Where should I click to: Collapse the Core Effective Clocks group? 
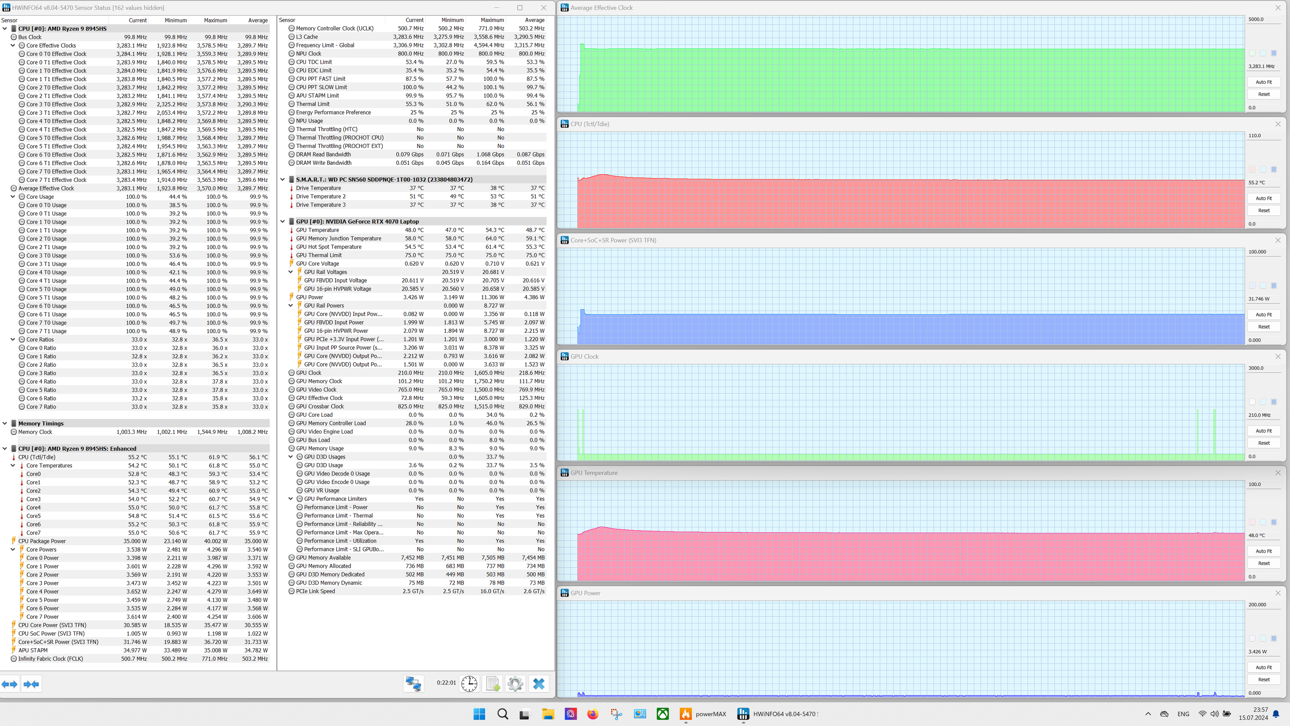point(13,46)
